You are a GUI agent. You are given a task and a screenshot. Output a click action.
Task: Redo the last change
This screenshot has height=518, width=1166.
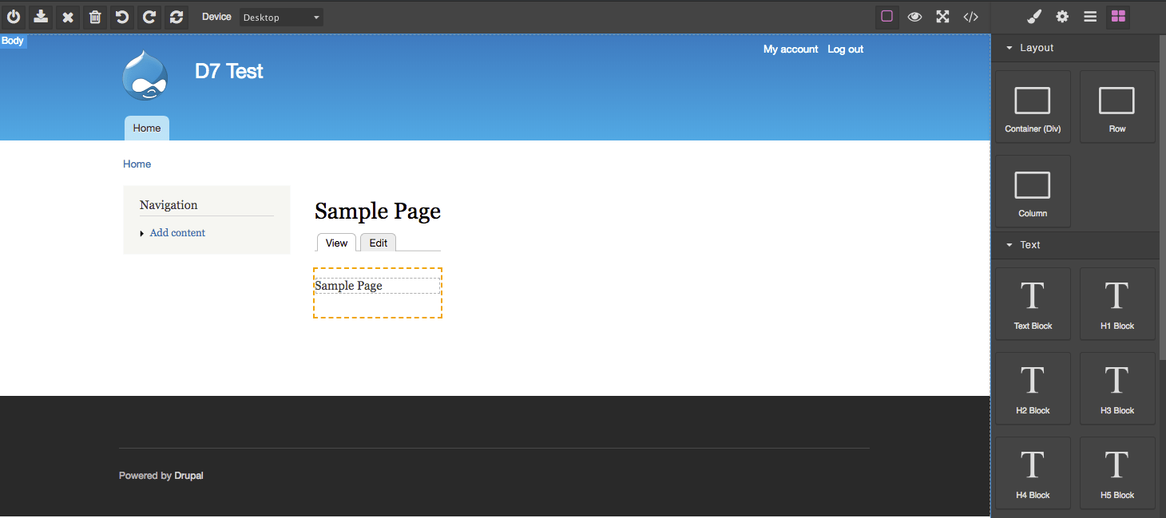coord(149,16)
